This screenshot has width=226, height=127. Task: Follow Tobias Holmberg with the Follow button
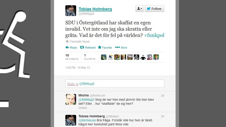[x=154, y=9]
